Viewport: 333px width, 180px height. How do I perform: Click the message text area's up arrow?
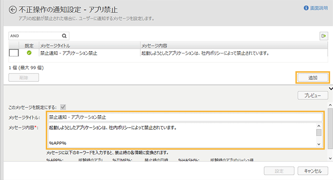[x=319, y=126]
